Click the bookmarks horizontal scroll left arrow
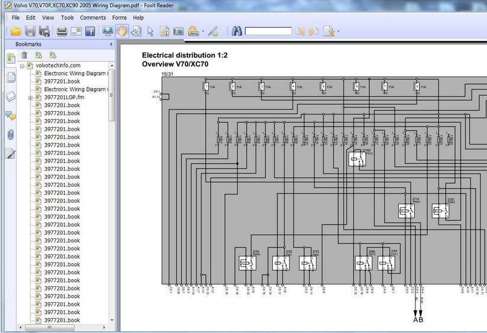 click(x=21, y=328)
